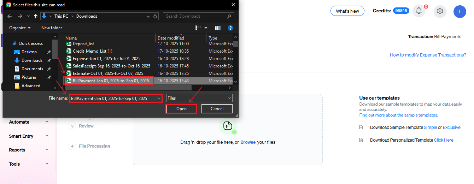Expand the Reports sidebar menu
This screenshot has height=184, width=474.
click(x=29, y=150)
